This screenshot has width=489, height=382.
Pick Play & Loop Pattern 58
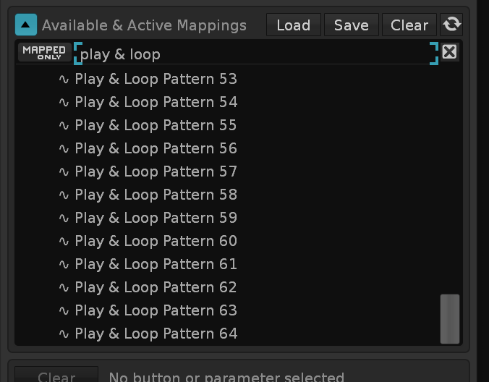156,195
